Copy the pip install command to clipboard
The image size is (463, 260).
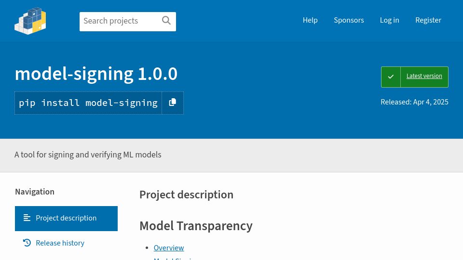pos(173,103)
